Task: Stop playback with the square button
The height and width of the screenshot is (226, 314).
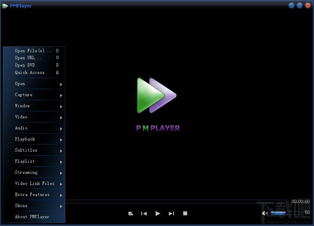Action: click(x=185, y=213)
